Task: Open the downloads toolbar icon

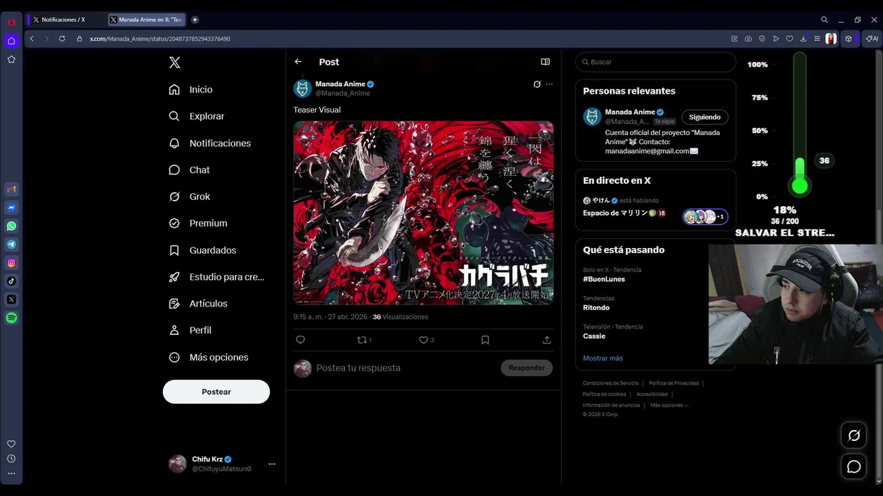Action: [x=804, y=39]
